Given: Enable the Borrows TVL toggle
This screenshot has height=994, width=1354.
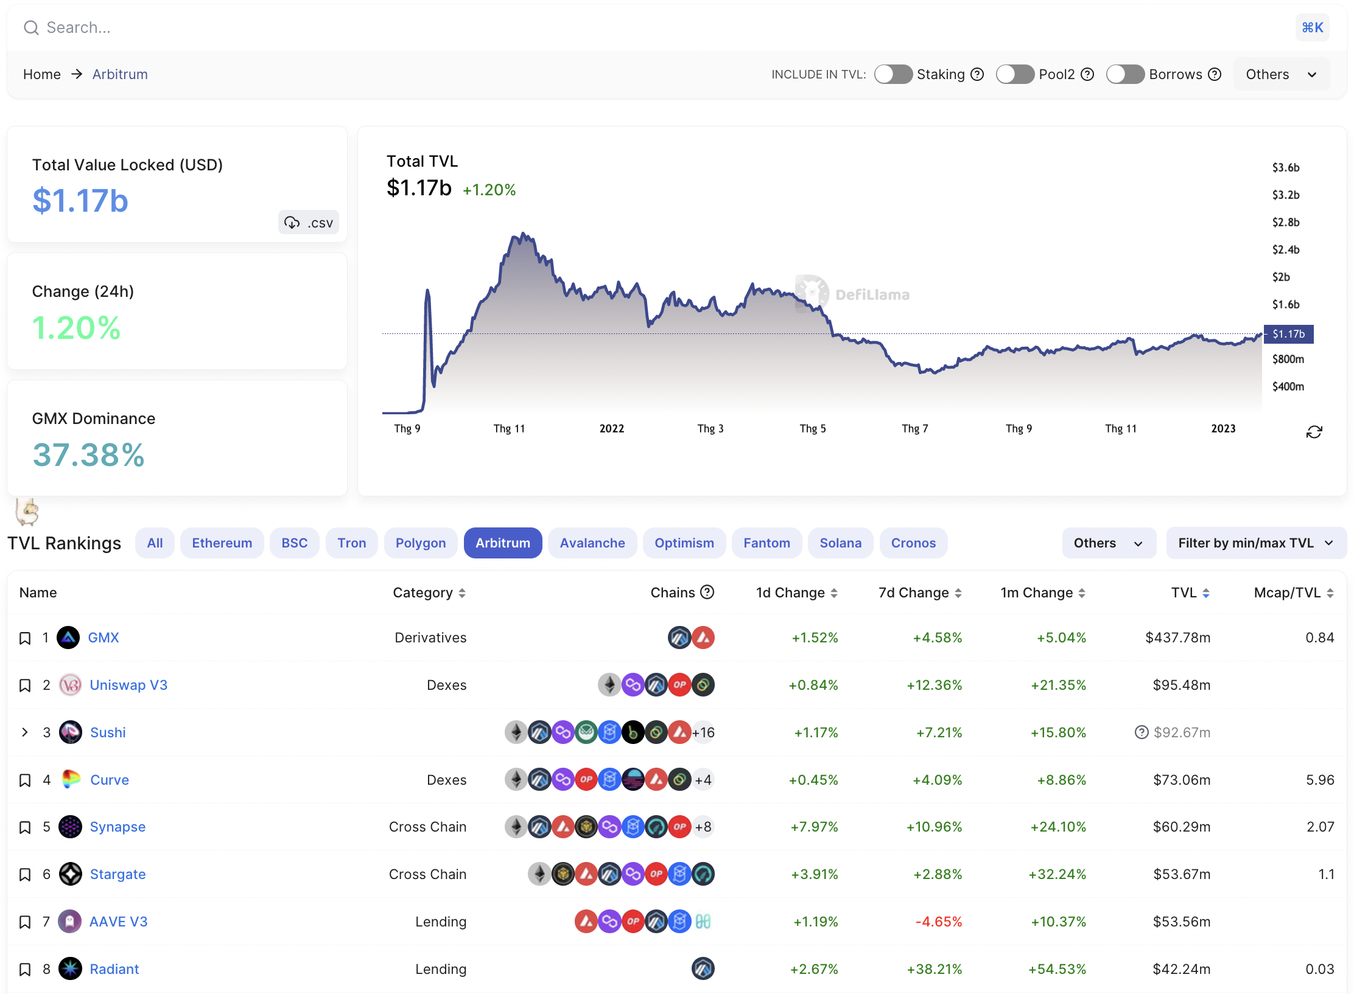Looking at the screenshot, I should (x=1125, y=74).
